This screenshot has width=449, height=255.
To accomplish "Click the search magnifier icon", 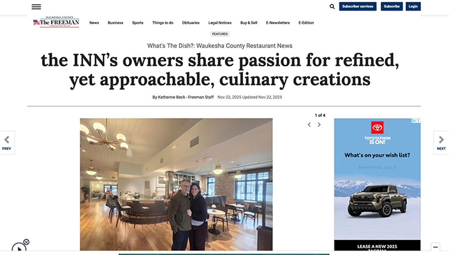I will click(332, 6).
